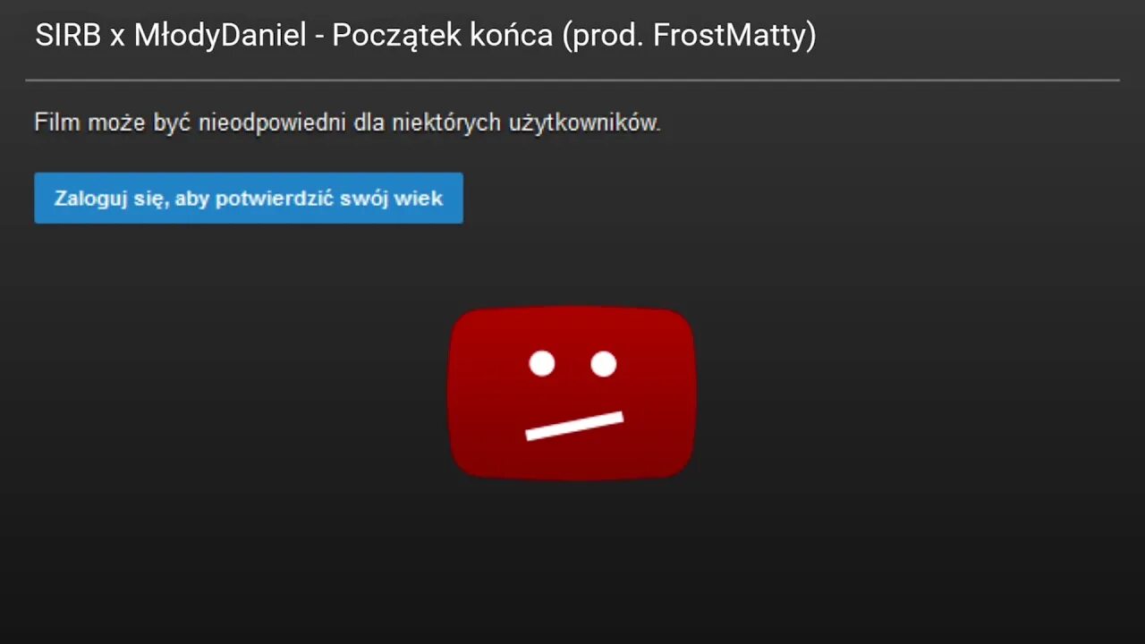Click the word "użytkowników" in the warning

point(584,123)
